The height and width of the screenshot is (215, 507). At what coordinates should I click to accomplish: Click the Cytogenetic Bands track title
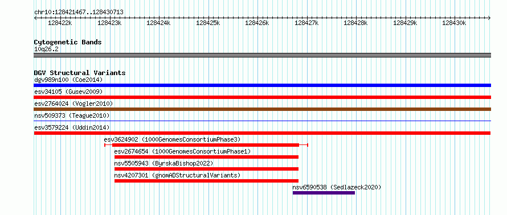pos(68,42)
